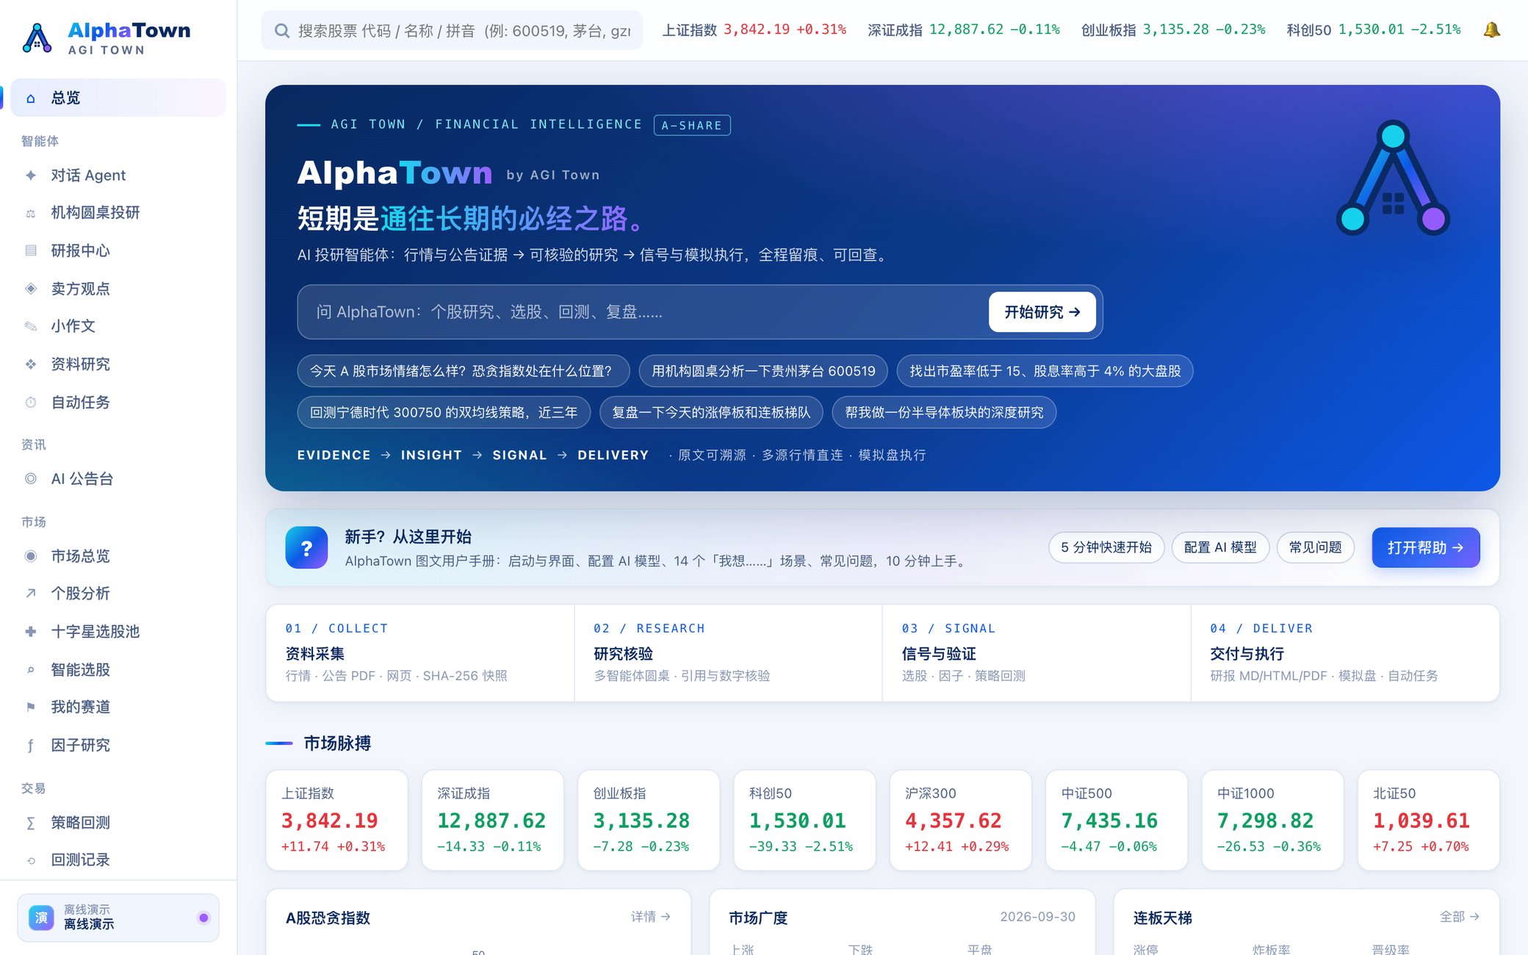Viewport: 1528px width, 955px height.
Task: Click the 对话 Agent sparkle icon
Action: [31, 175]
